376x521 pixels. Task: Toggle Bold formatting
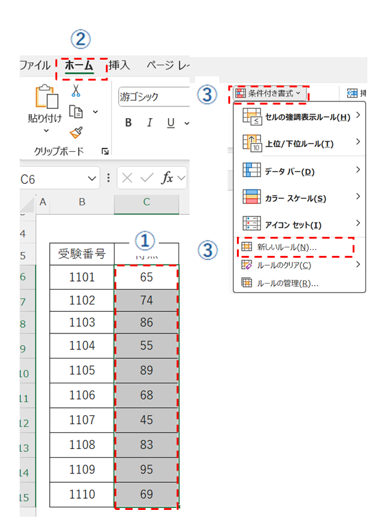128,122
